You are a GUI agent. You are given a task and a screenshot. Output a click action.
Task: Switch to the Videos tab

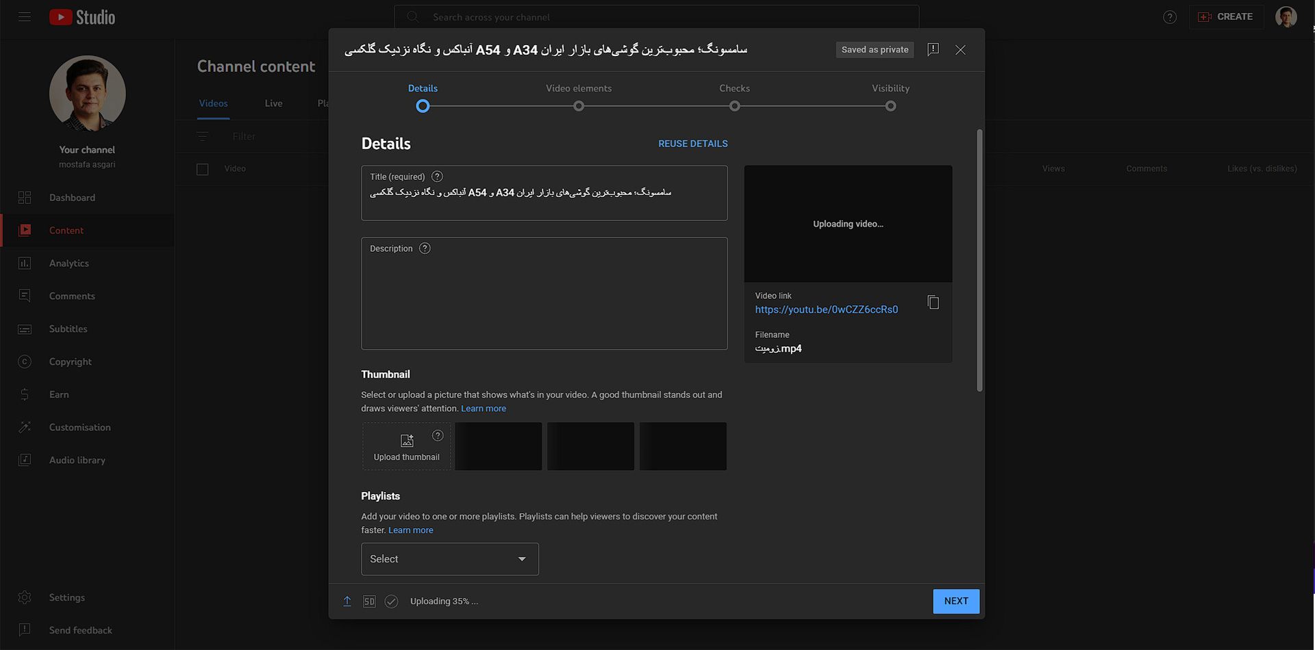(x=213, y=103)
